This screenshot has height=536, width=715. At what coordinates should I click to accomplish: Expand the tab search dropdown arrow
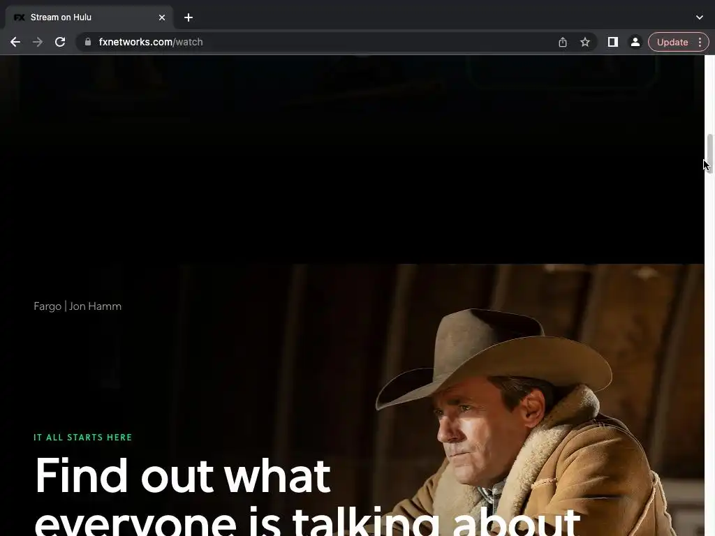(700, 17)
